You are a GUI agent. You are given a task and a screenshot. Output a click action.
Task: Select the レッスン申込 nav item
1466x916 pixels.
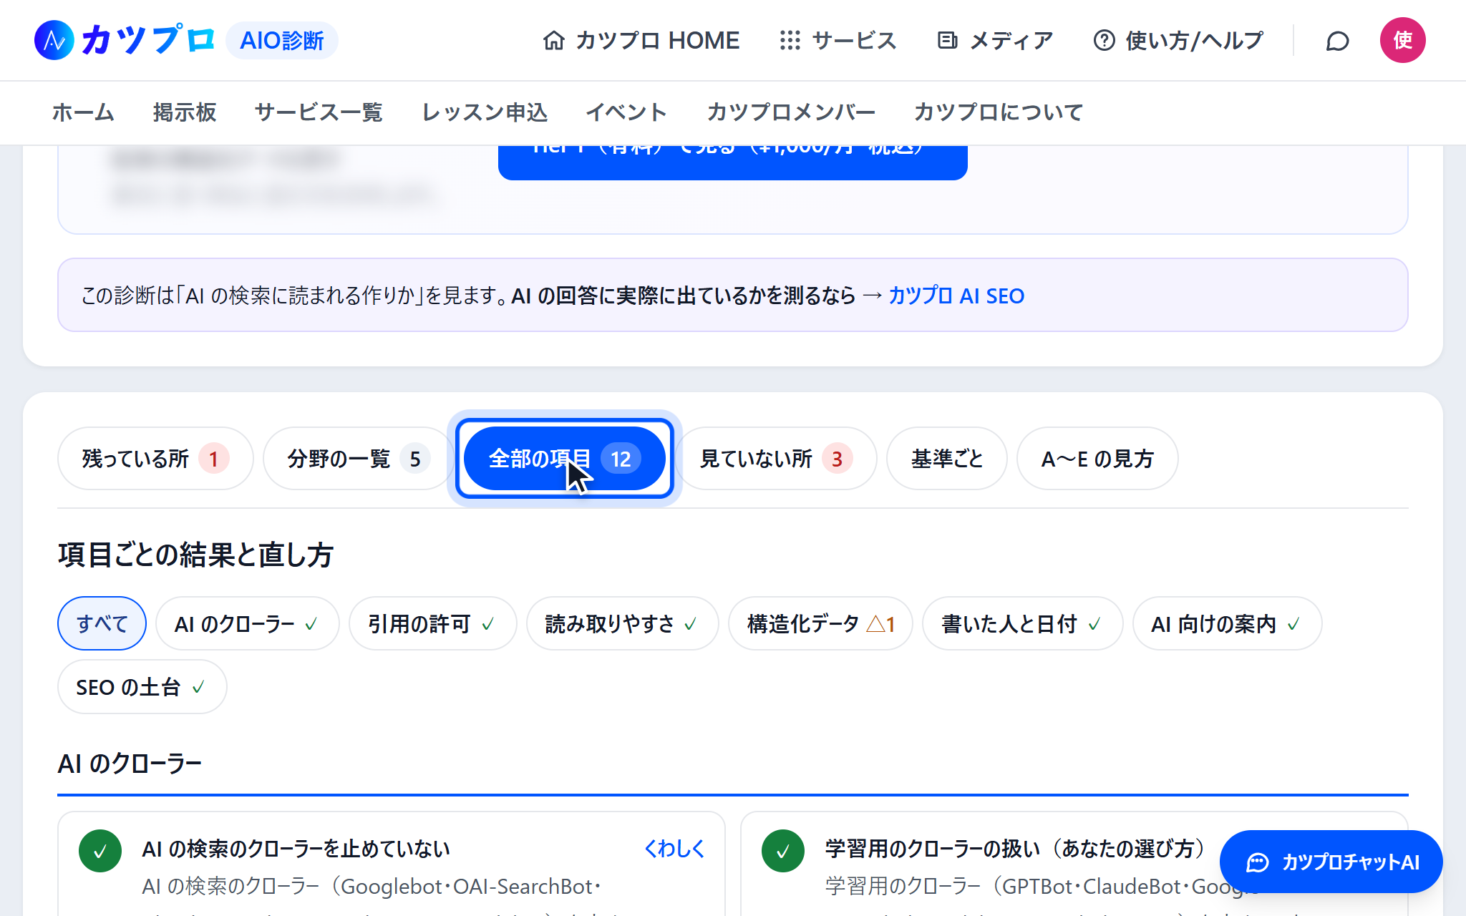(x=485, y=112)
